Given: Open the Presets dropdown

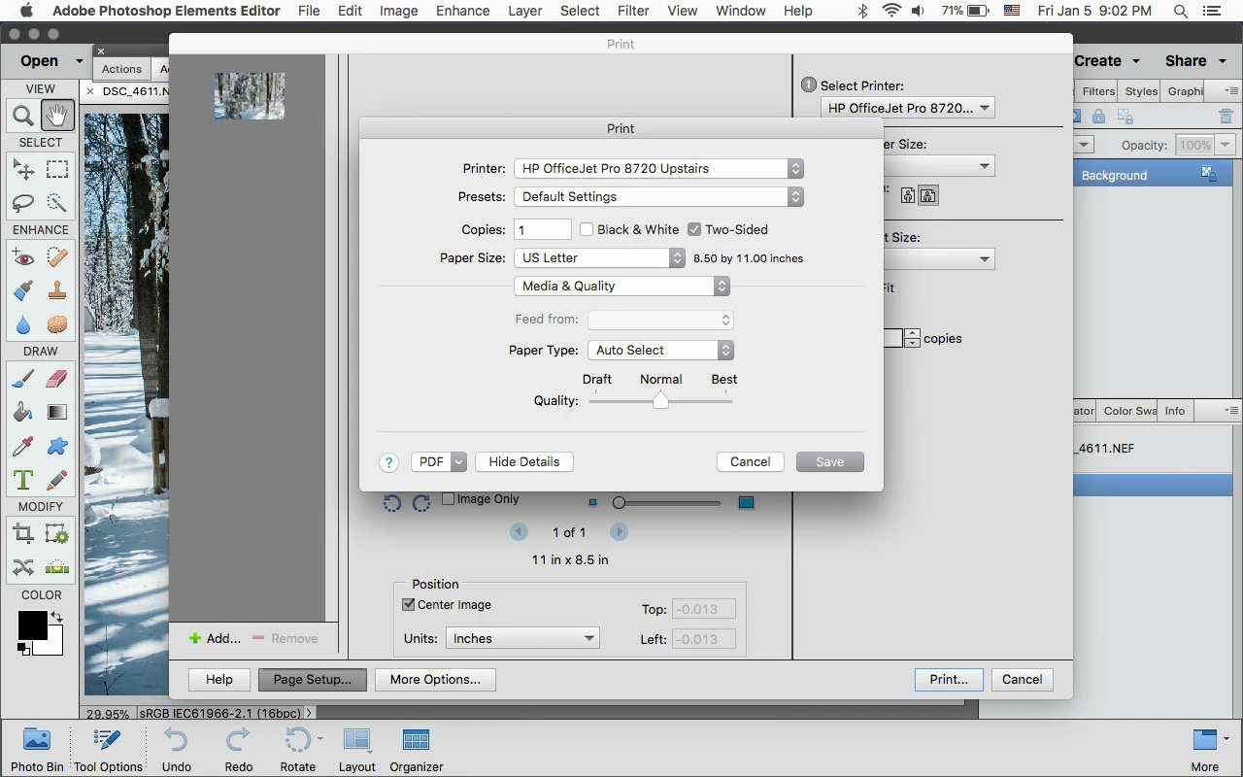Looking at the screenshot, I should (x=658, y=196).
